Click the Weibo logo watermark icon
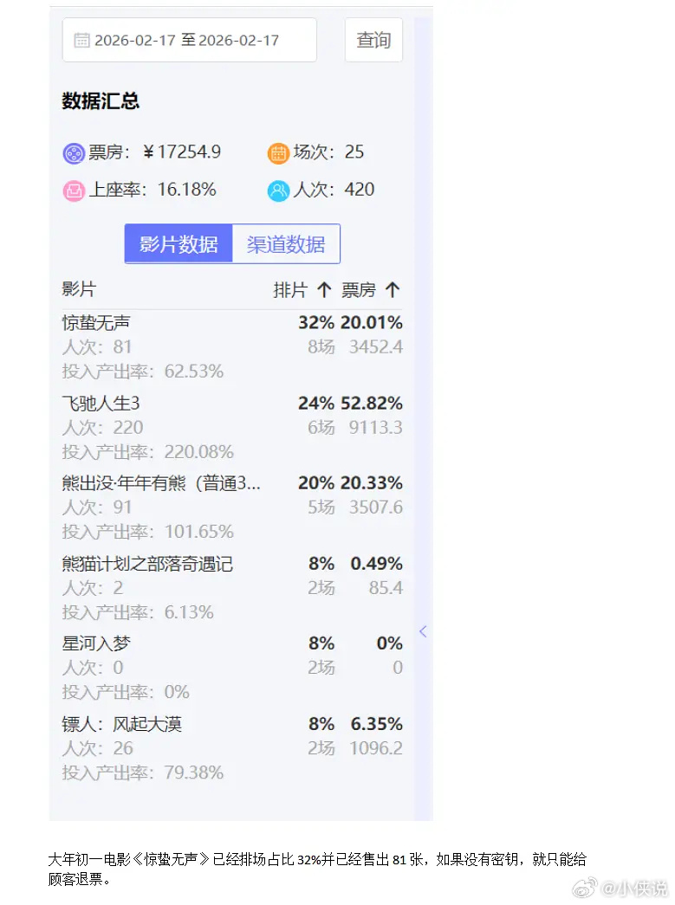Image resolution: width=675 pixels, height=905 pixels. (586, 888)
